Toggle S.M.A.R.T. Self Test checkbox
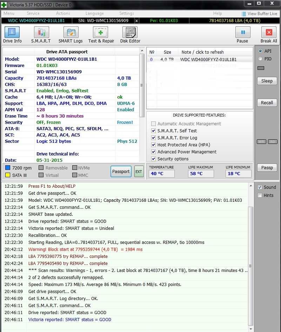The width and height of the screenshot is (281, 332). click(x=153, y=131)
